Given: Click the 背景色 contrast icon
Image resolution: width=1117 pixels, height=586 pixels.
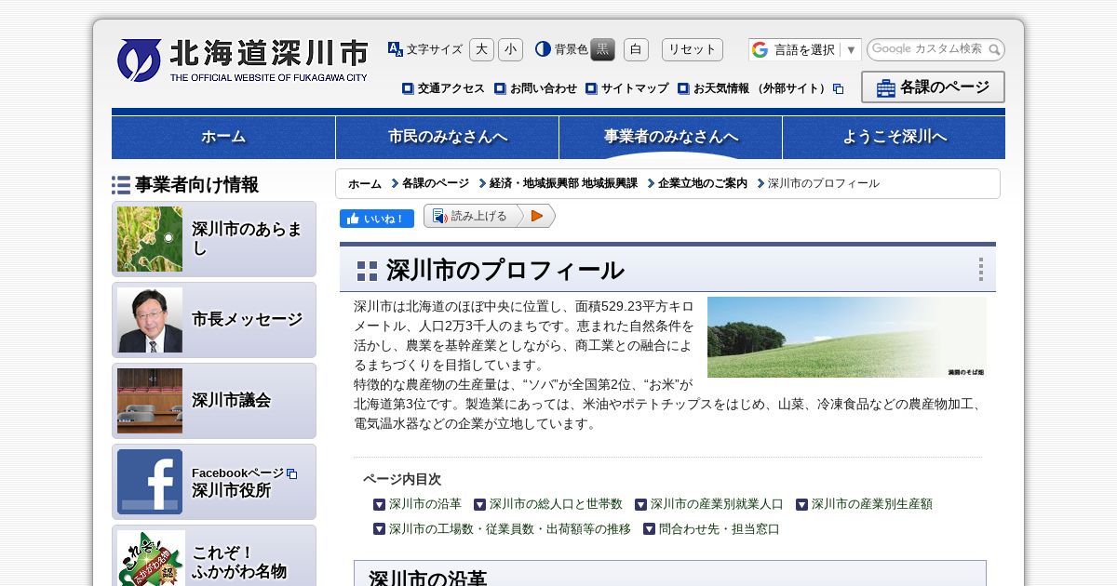Looking at the screenshot, I should 543,49.
